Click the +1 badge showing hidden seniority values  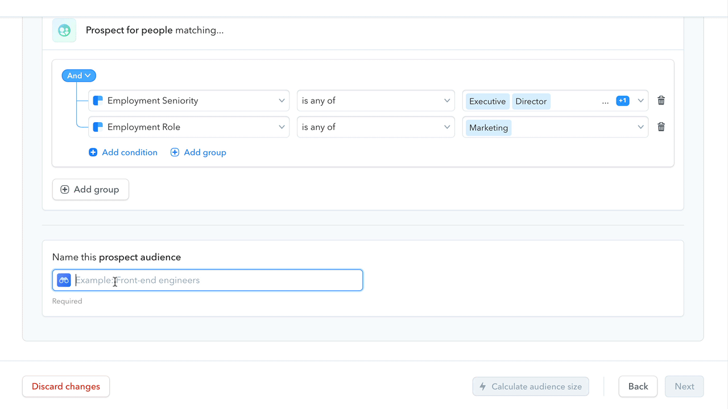pos(622,100)
